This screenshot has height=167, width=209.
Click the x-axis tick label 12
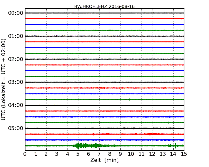point(152,154)
